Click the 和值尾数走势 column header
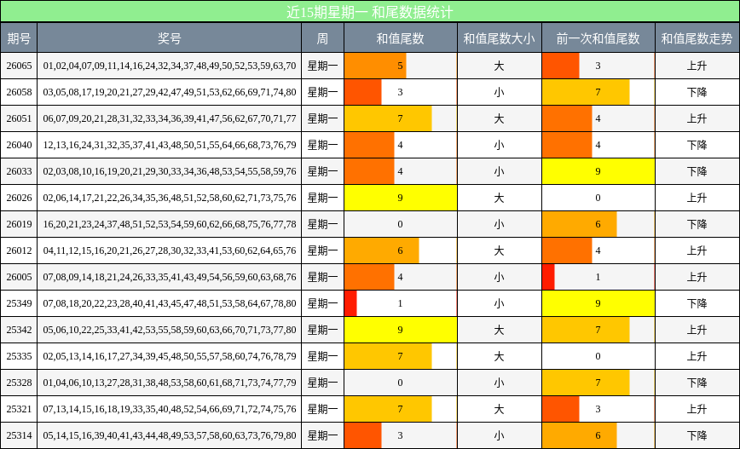740x449 pixels. click(x=697, y=38)
